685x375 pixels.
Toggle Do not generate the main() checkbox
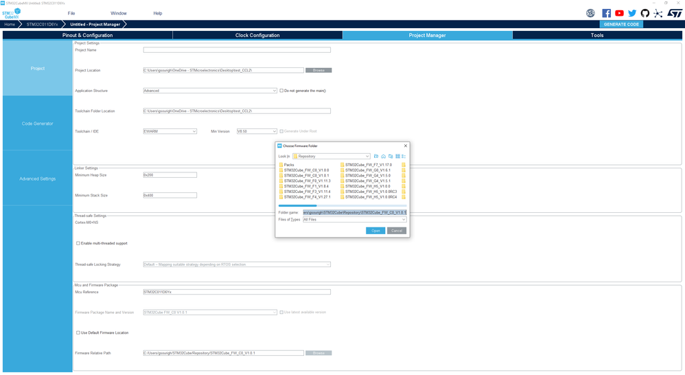281,91
